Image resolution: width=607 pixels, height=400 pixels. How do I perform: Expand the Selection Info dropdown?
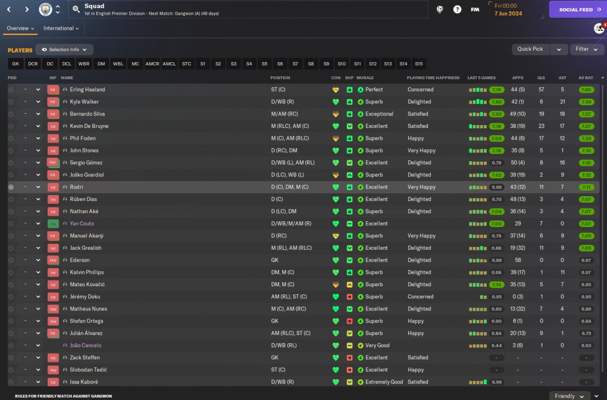(64, 50)
